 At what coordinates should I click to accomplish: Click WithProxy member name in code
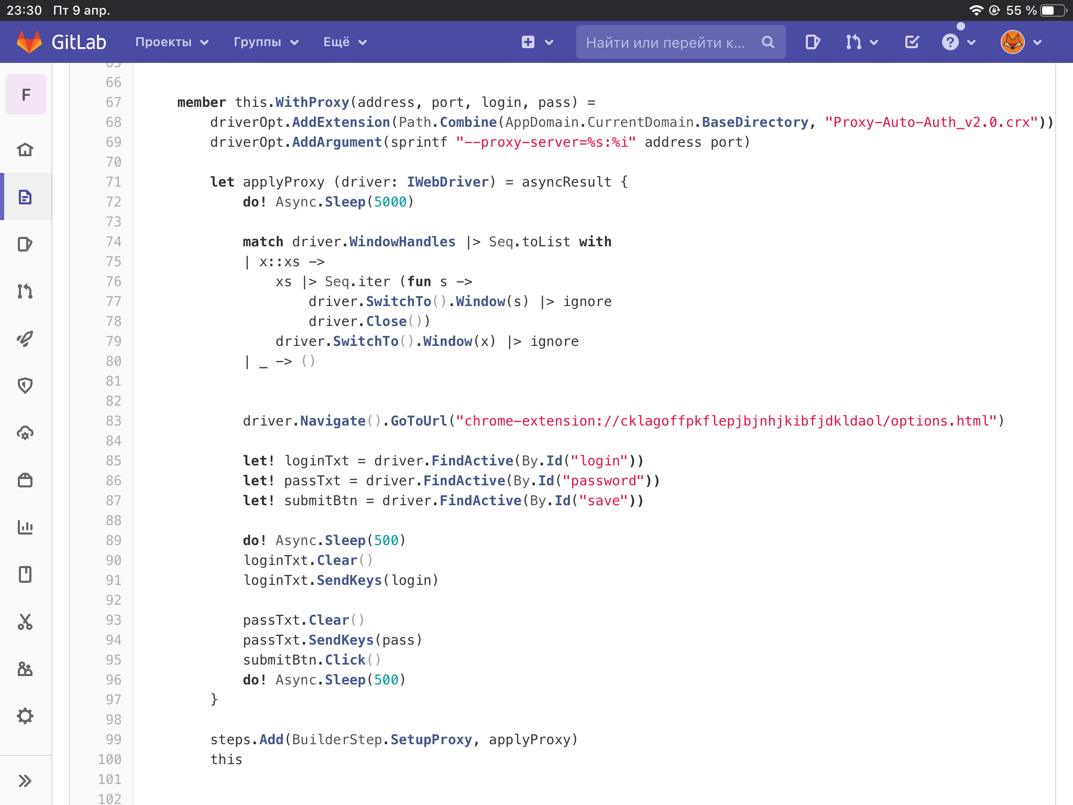click(x=312, y=102)
